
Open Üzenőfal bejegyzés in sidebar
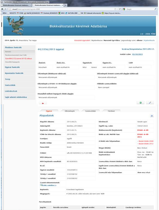pos(12,62)
